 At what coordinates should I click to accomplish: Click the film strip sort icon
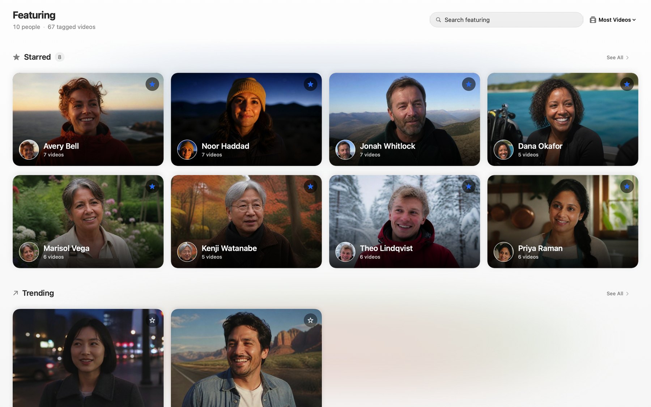[x=593, y=20]
